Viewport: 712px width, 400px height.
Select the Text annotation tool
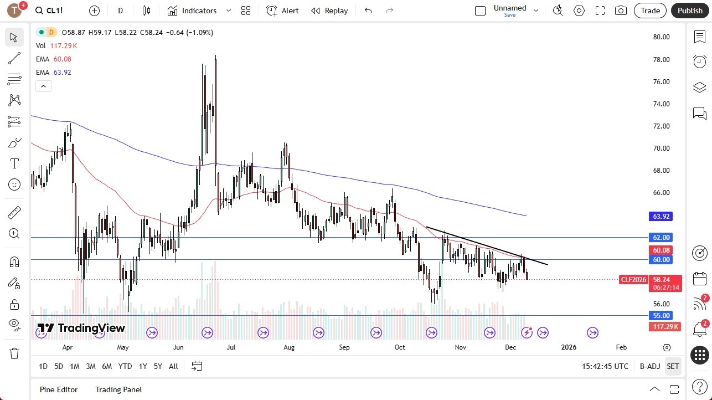pos(14,163)
